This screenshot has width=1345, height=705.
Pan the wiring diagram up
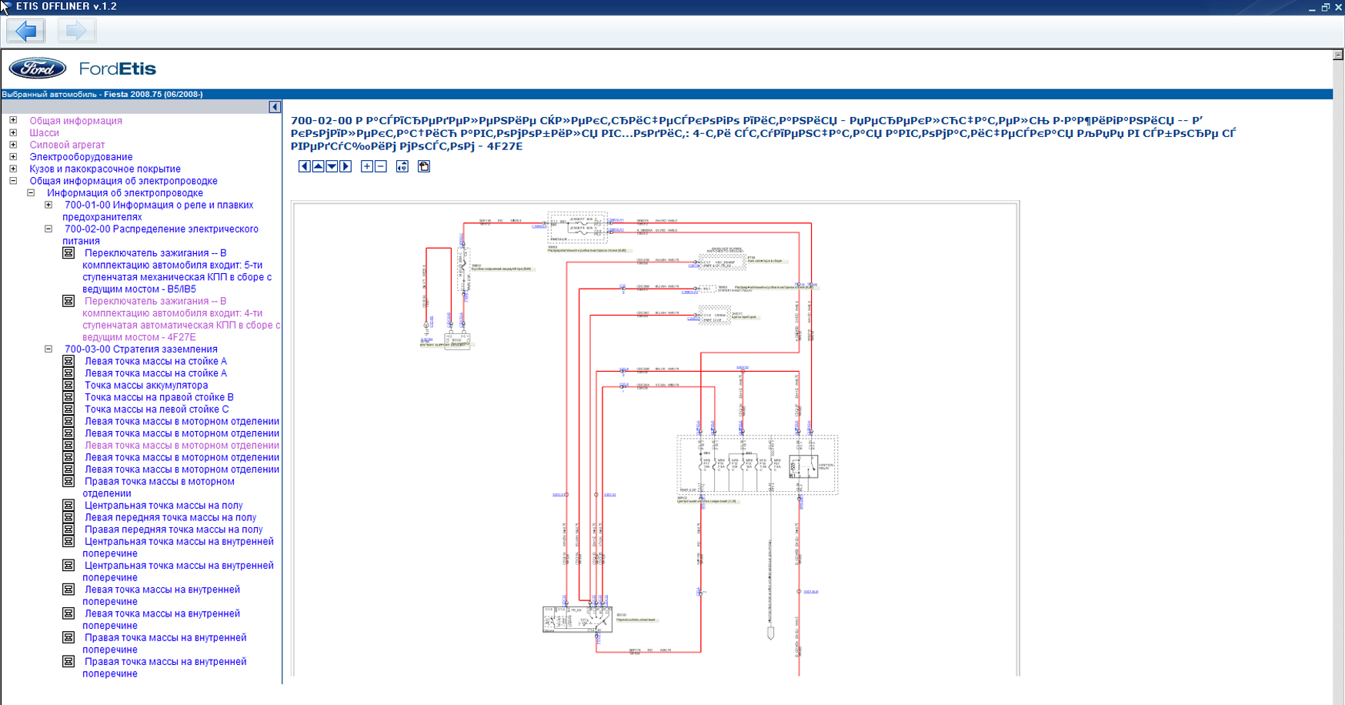(x=318, y=166)
